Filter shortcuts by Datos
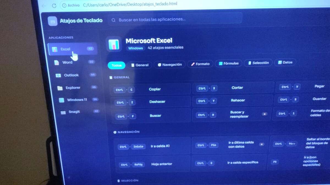 tap(285, 62)
